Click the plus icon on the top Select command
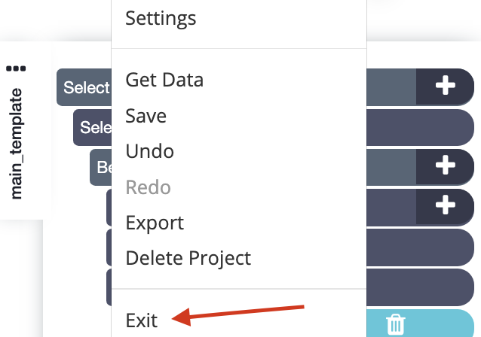Image resolution: width=481 pixels, height=337 pixels. click(445, 86)
